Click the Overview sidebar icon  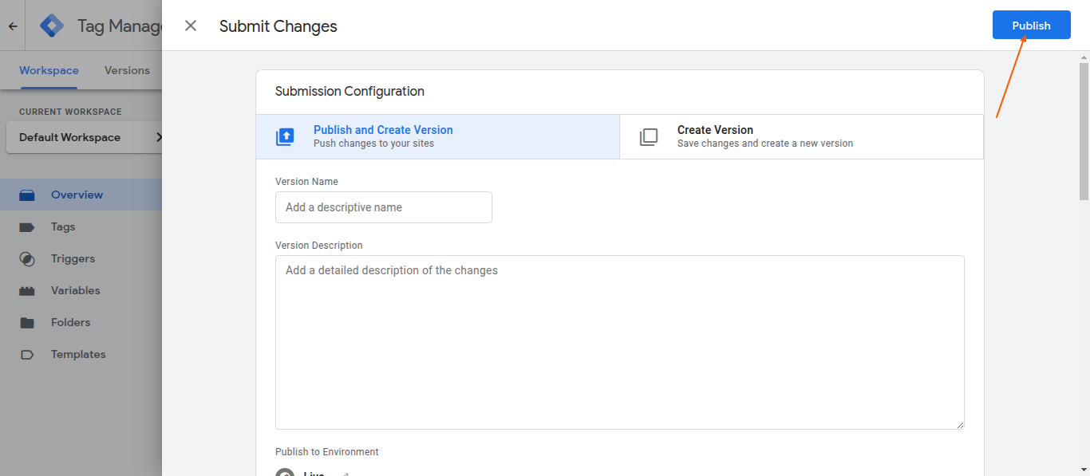28,195
